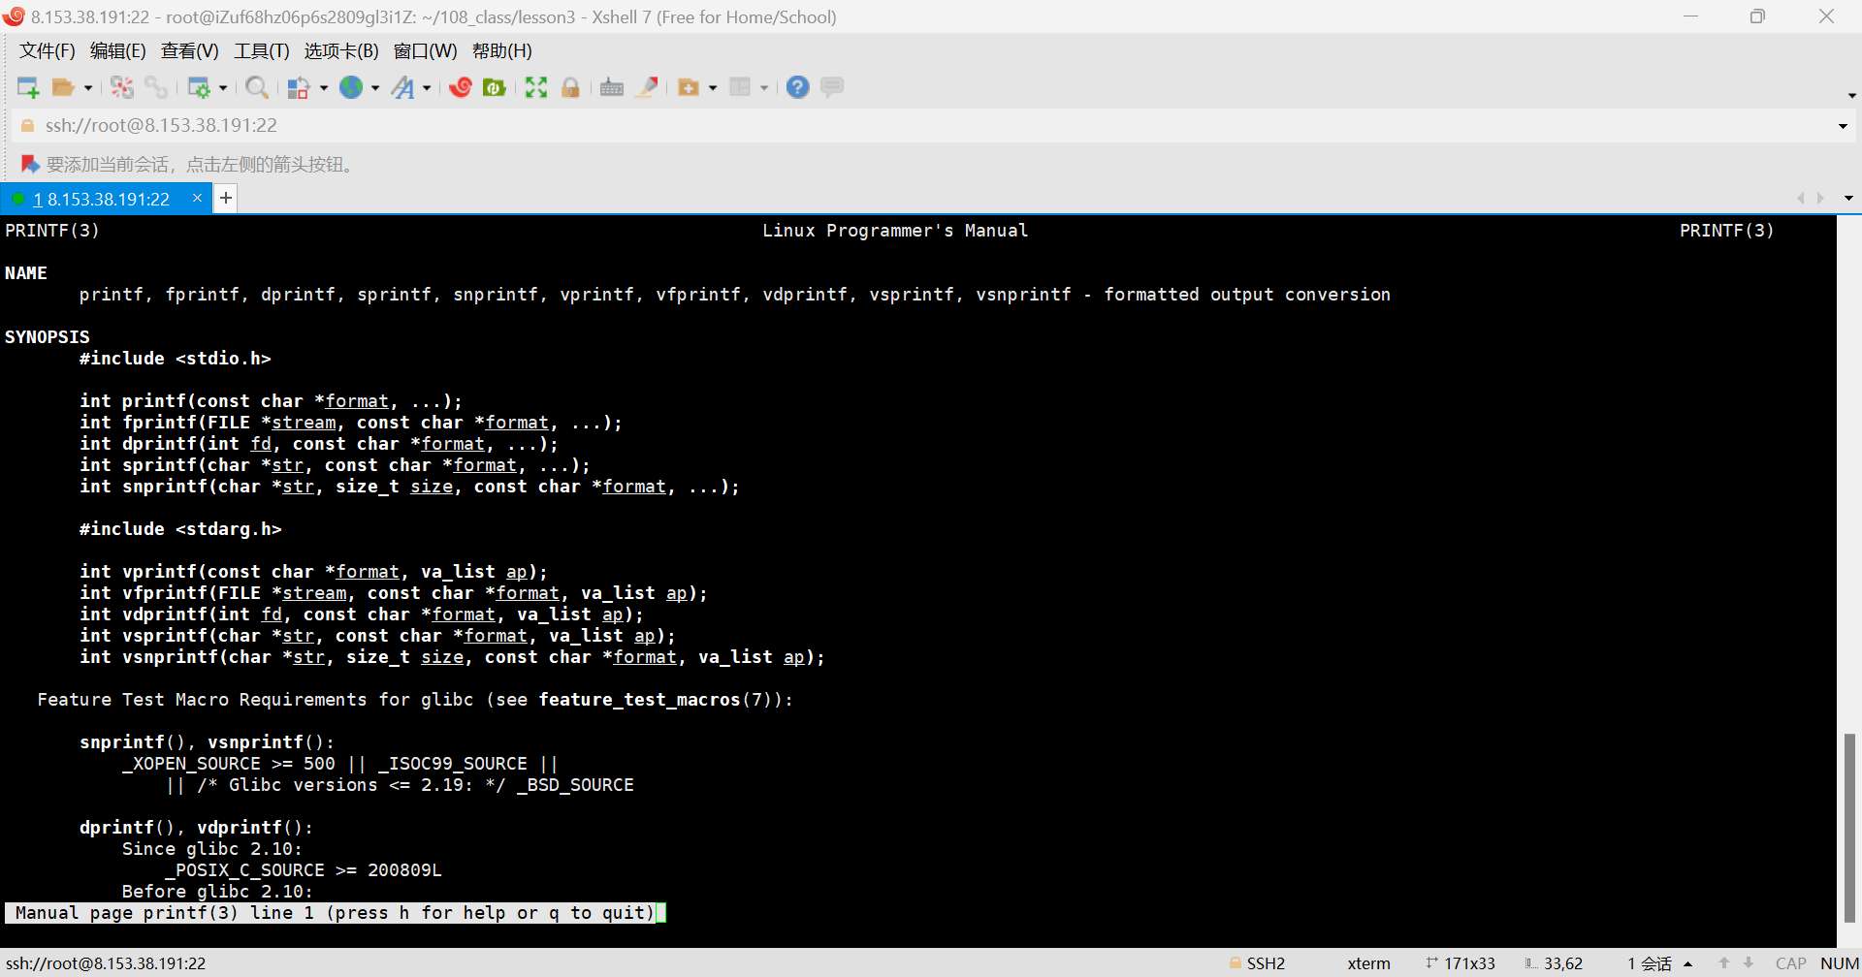
Task: Click the New Session icon
Action: pos(28,88)
